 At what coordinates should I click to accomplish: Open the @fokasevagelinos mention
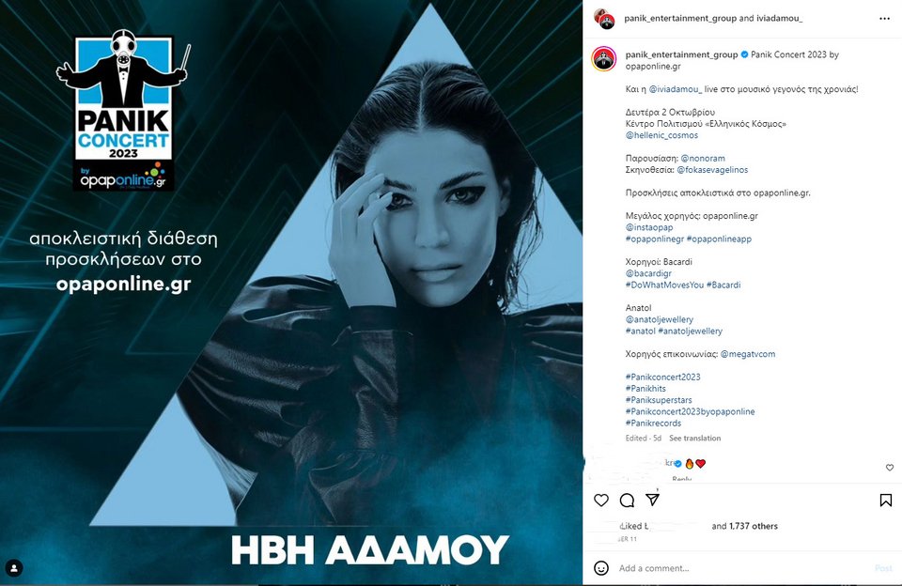712,170
